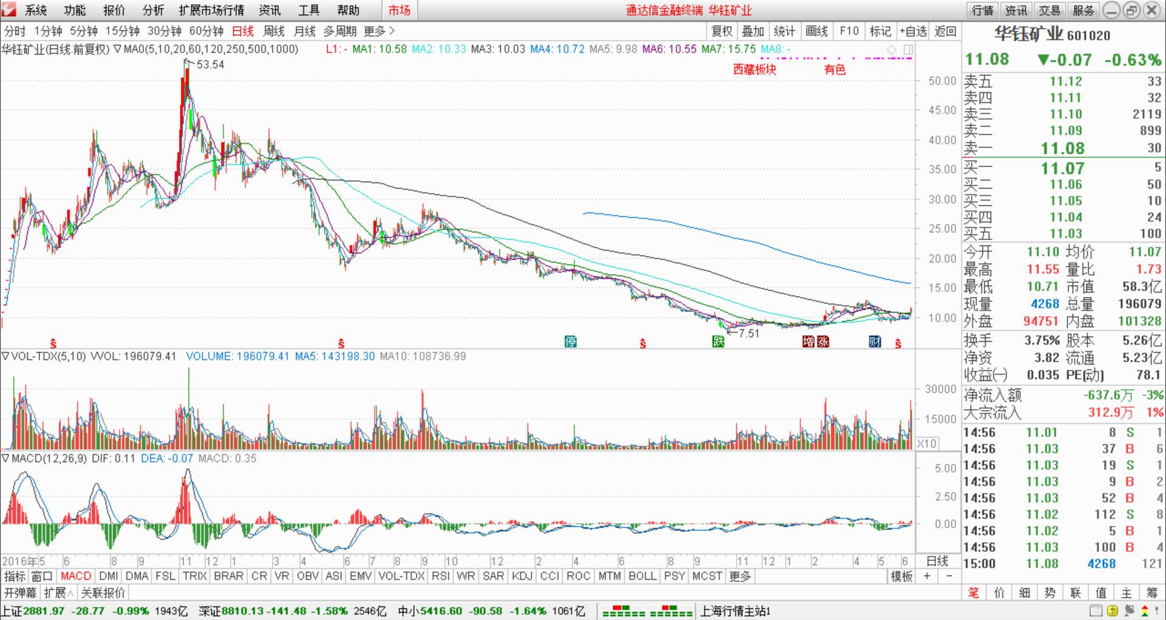The image size is (1166, 620).
Task: Click the TDX application logo icon
Action: click(9, 10)
